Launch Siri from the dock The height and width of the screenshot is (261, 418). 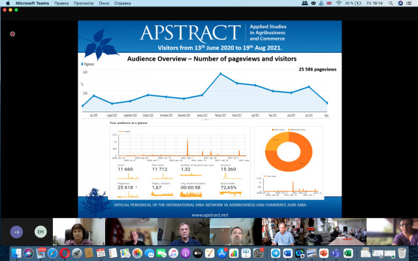[x=29, y=253]
